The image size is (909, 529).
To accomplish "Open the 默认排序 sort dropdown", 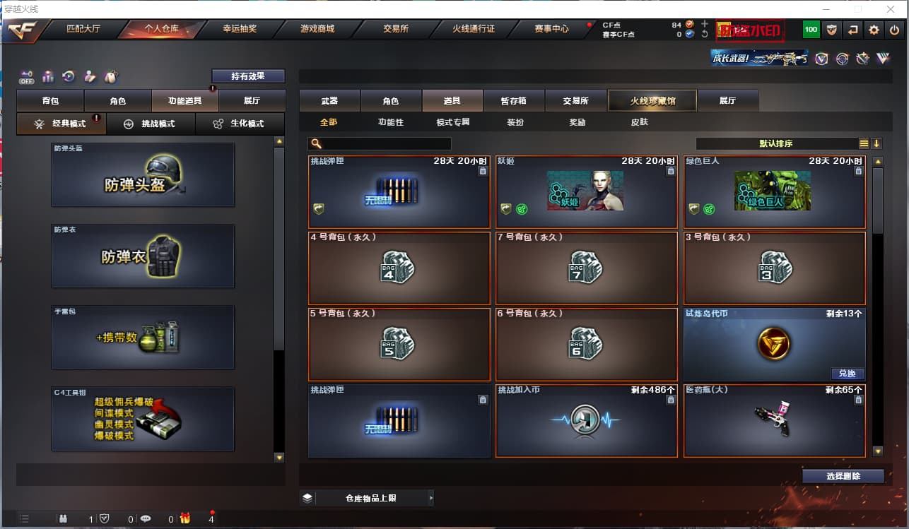I will [x=776, y=143].
